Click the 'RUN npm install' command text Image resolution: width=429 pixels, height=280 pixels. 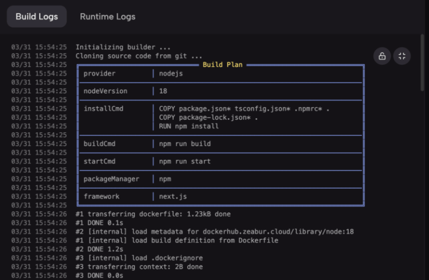tap(189, 126)
